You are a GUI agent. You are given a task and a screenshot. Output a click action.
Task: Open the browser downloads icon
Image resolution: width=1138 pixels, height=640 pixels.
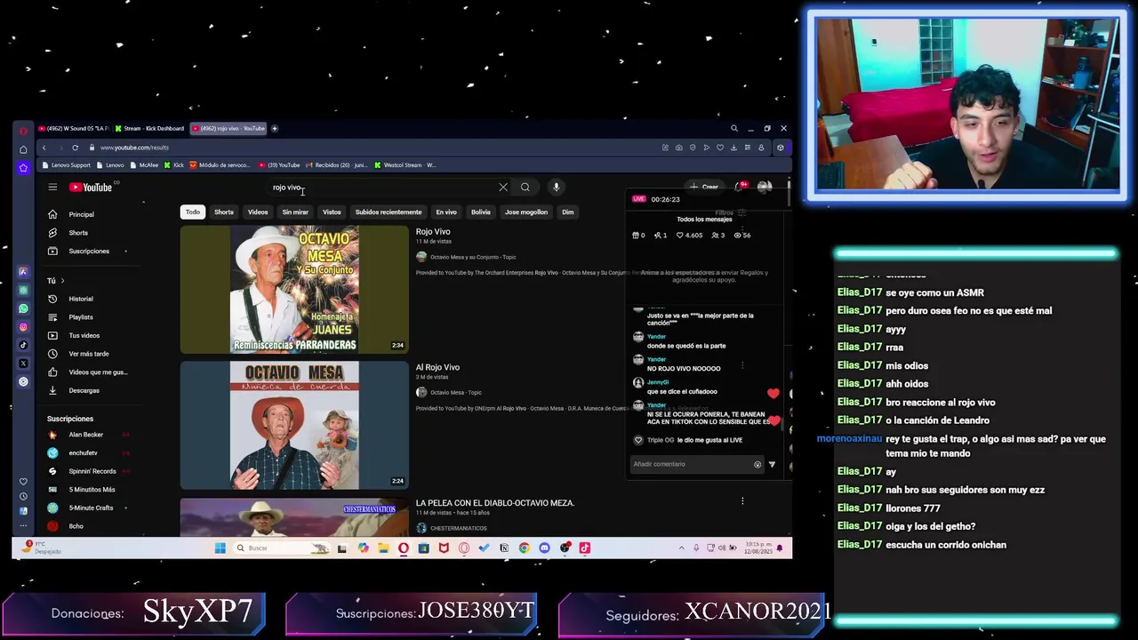(x=733, y=148)
